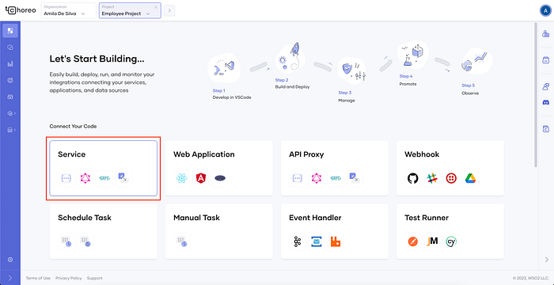Click the Slack icon in Webhook card

pos(431,178)
